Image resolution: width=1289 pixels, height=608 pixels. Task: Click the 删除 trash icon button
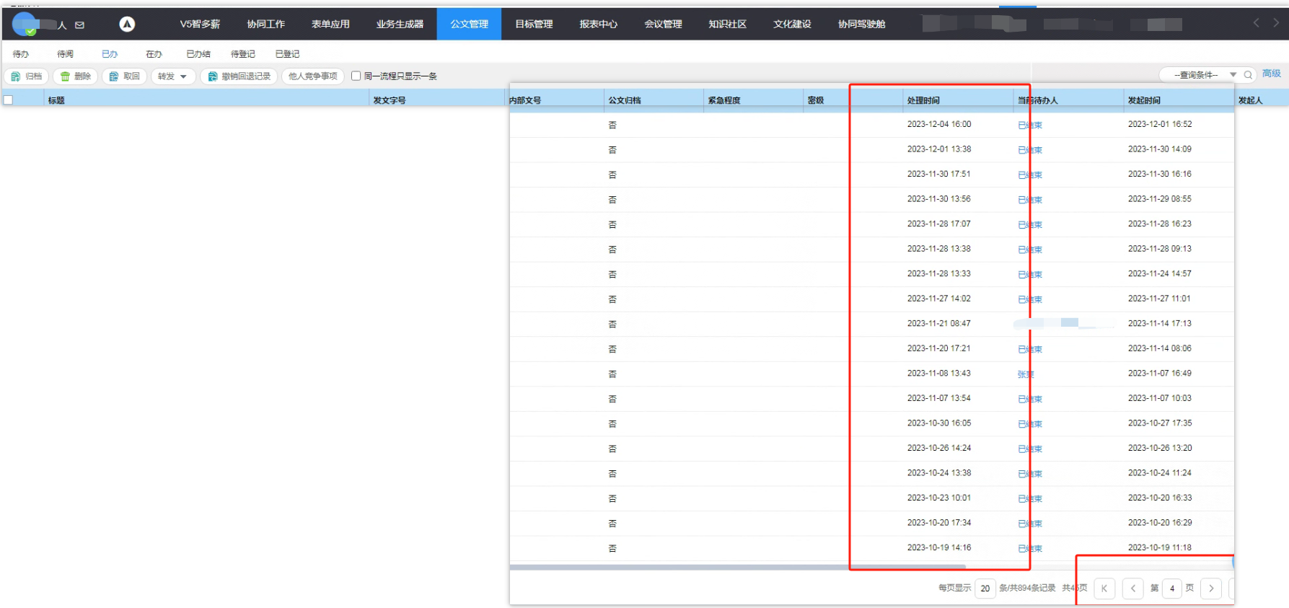click(x=66, y=76)
